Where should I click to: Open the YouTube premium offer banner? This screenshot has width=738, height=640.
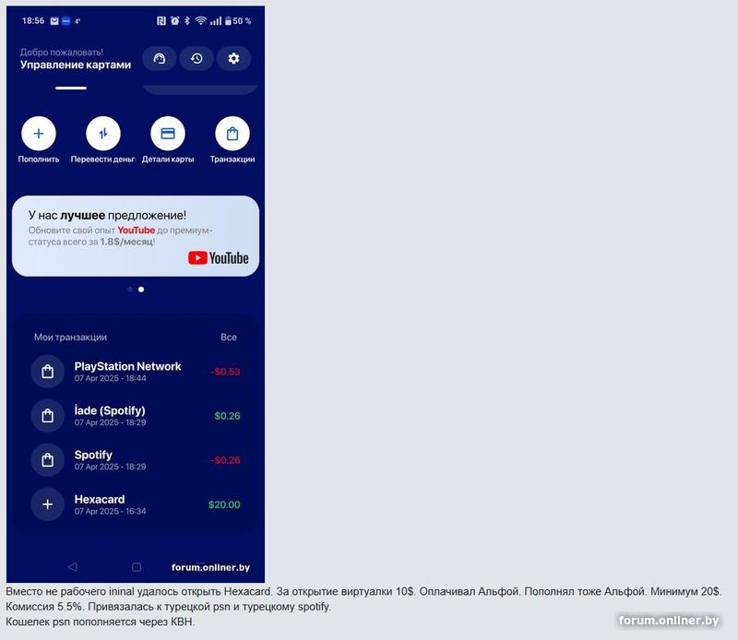(136, 236)
